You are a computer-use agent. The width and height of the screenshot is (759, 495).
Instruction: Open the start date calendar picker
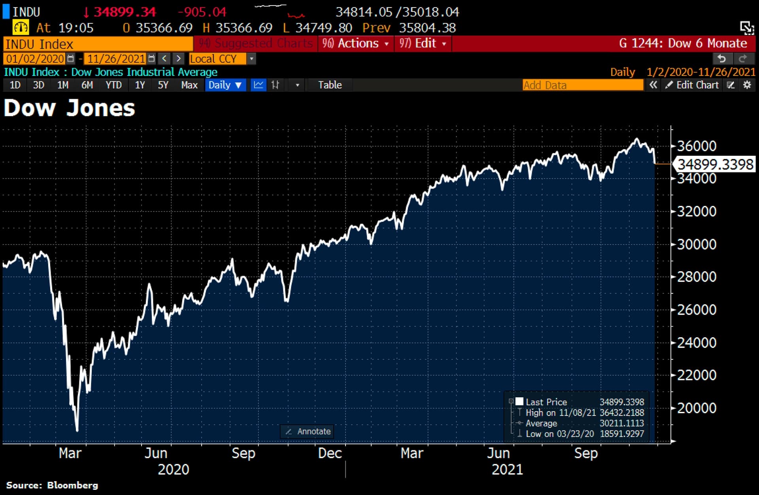click(x=71, y=59)
